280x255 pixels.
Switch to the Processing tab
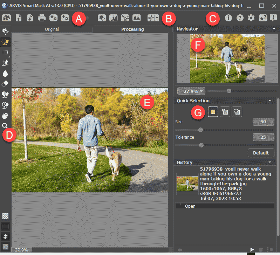(x=132, y=29)
